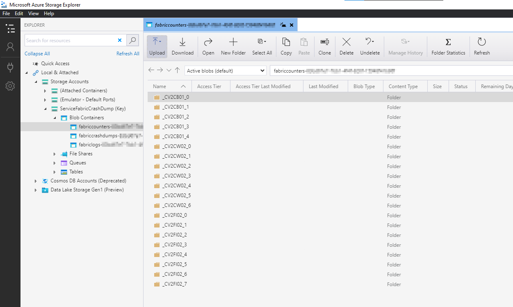Image resolution: width=513 pixels, height=307 pixels.
Task: Open the Active blobs (default) dropdown
Action: (x=226, y=70)
